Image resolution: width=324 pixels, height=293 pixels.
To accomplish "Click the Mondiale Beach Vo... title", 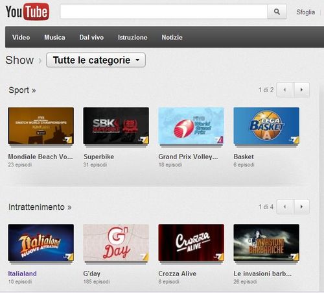I will point(40,157).
